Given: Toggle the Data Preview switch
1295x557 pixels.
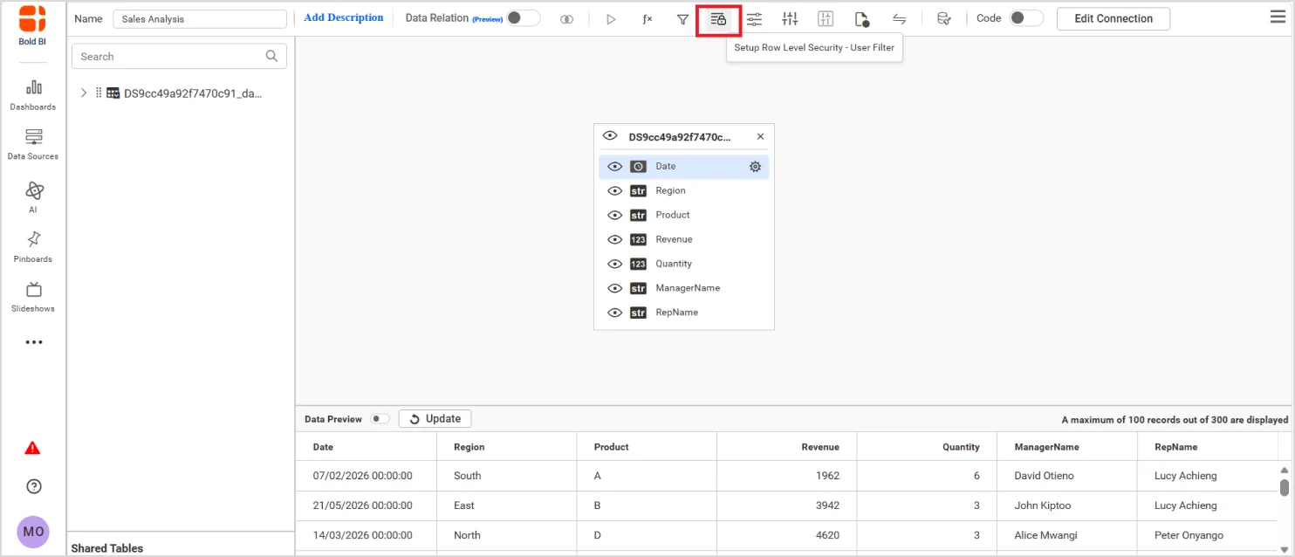Looking at the screenshot, I should (x=380, y=419).
